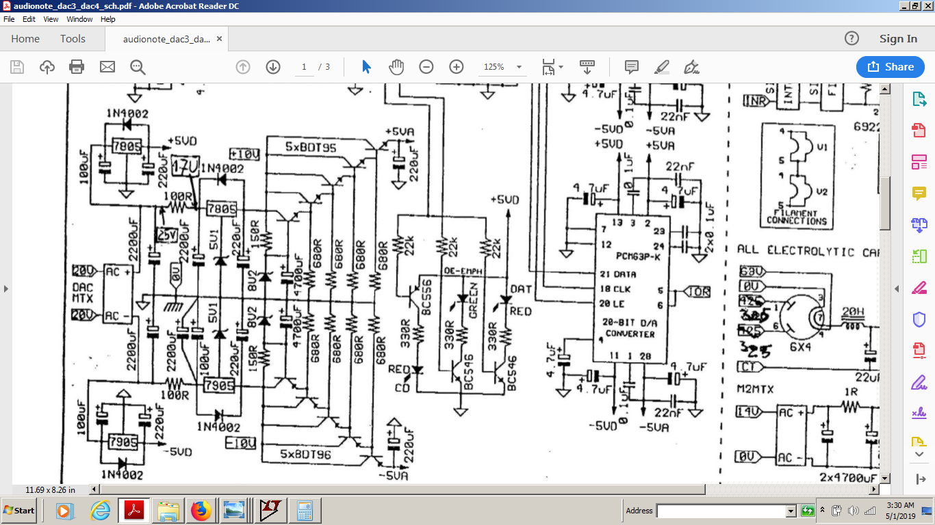
Task: Open the taskbar Address dropdown arrow
Action: coord(791,511)
